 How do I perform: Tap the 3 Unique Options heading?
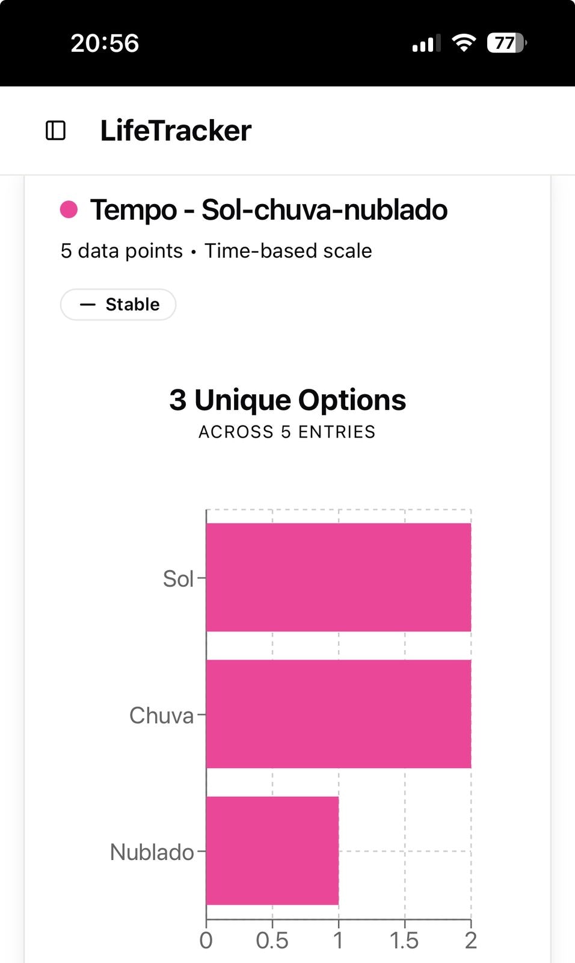pos(287,400)
